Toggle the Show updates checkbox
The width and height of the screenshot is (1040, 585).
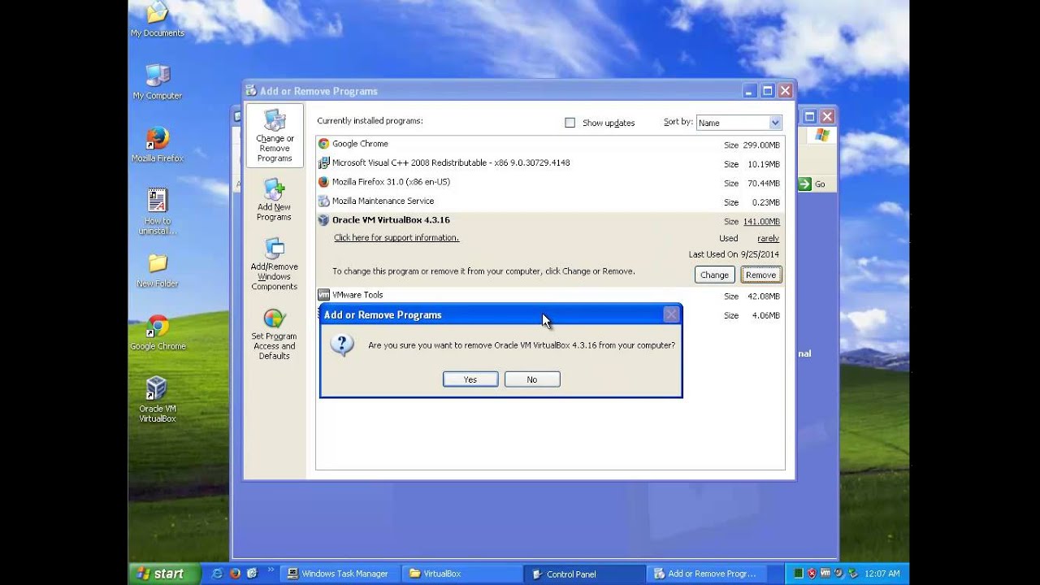click(x=570, y=123)
